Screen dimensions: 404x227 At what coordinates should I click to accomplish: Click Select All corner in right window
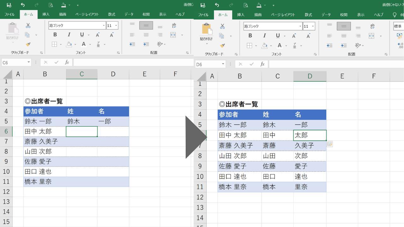coord(200,76)
